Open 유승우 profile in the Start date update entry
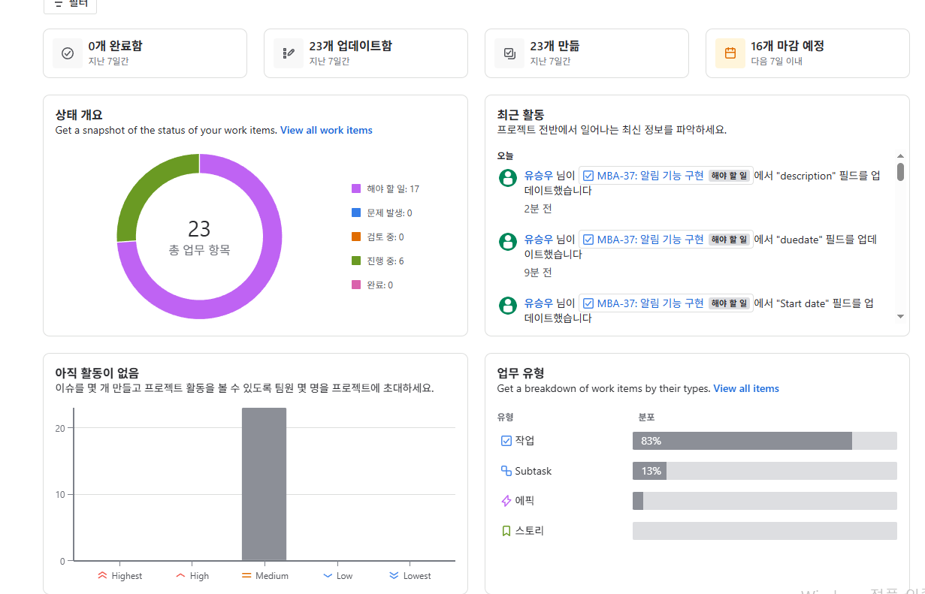 click(539, 303)
